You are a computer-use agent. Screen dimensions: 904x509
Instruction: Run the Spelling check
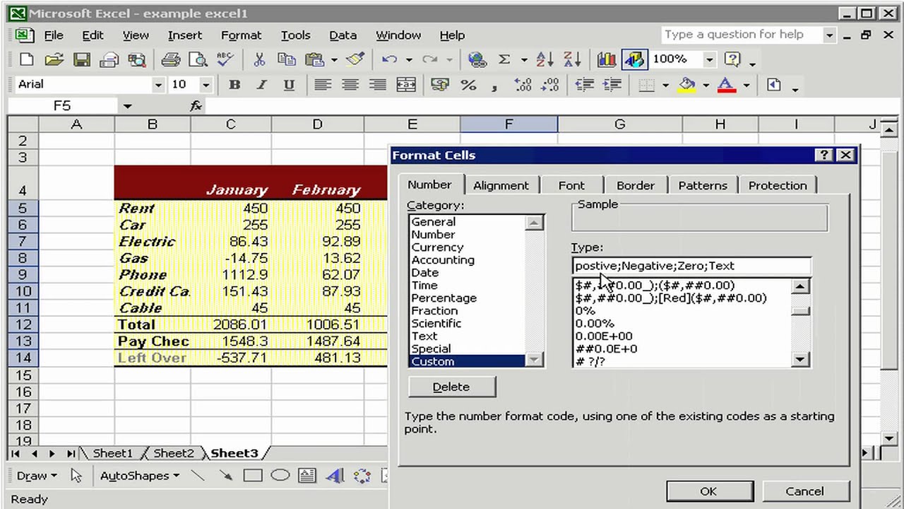pyautogui.click(x=225, y=60)
